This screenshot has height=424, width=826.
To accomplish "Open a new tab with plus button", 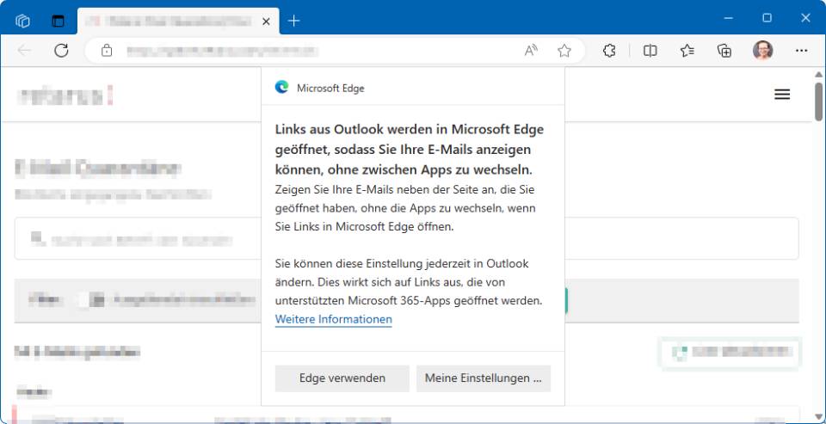I will (x=294, y=21).
